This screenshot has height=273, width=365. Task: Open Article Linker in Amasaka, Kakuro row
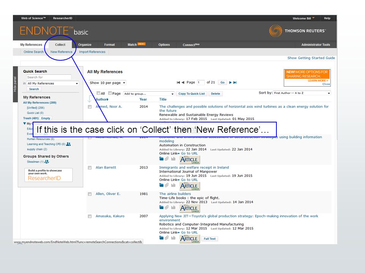pos(190,238)
